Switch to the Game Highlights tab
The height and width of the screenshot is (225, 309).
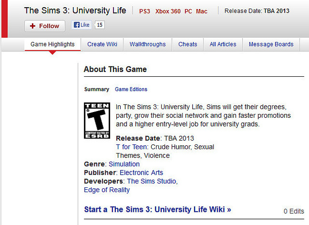click(x=53, y=44)
